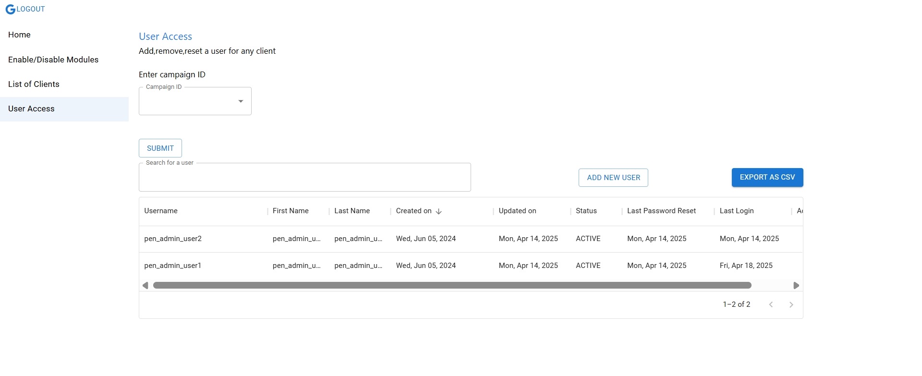This screenshot has width=922, height=376.
Task: Export the table as CSV
Action: (767, 177)
